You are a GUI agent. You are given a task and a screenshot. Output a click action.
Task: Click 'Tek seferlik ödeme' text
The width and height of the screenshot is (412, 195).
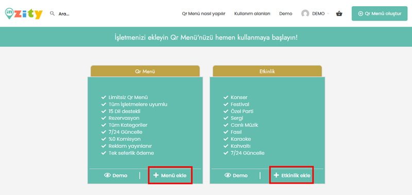(x=131, y=153)
